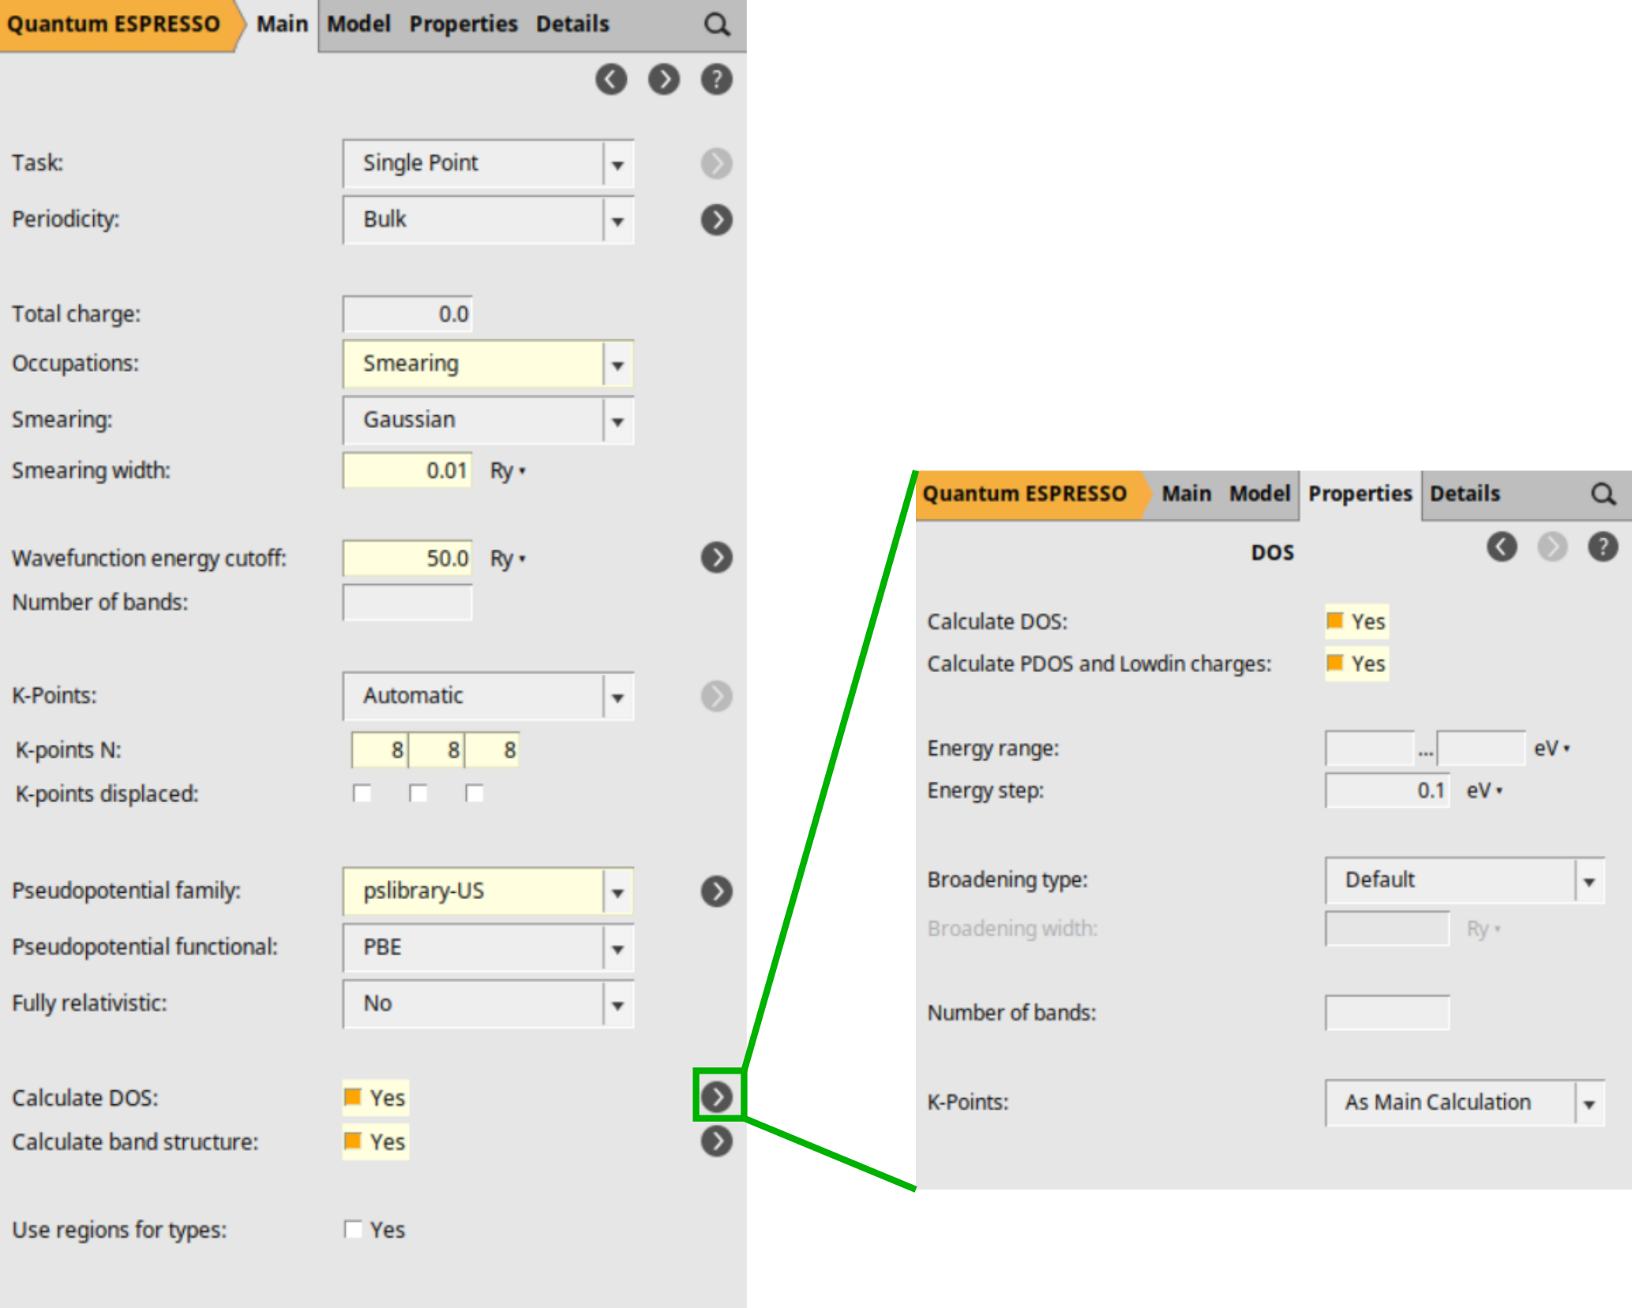Click the back navigation arrow icon
1632x1308 pixels.
tap(611, 79)
